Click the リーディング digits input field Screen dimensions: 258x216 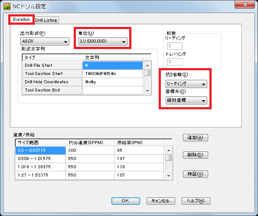click(175, 46)
